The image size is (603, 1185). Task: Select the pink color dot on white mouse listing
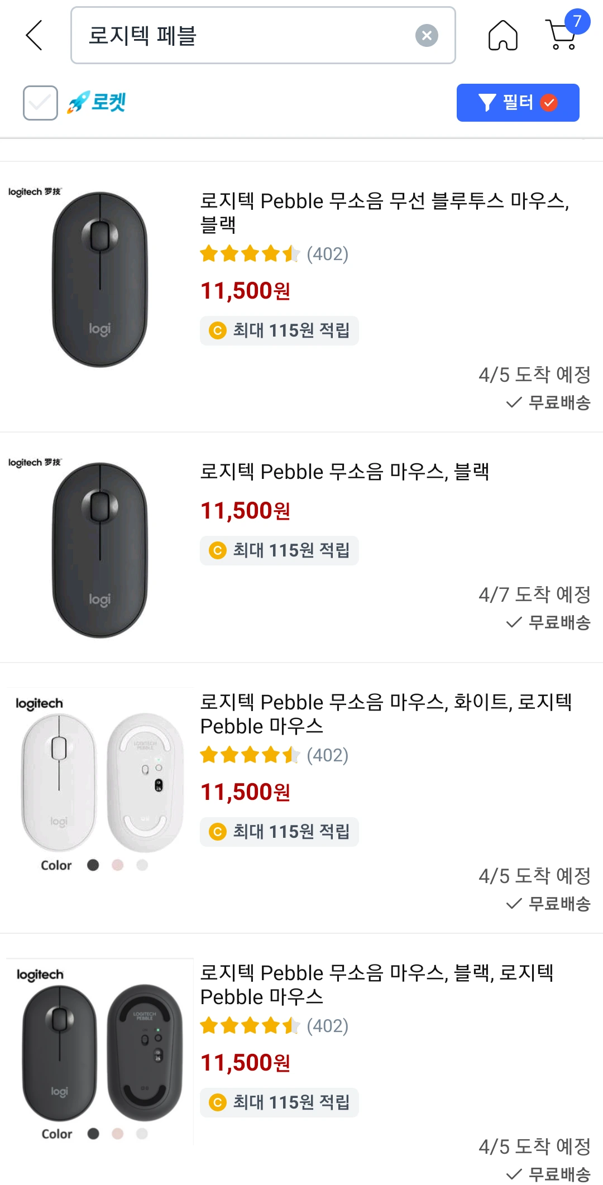118,865
